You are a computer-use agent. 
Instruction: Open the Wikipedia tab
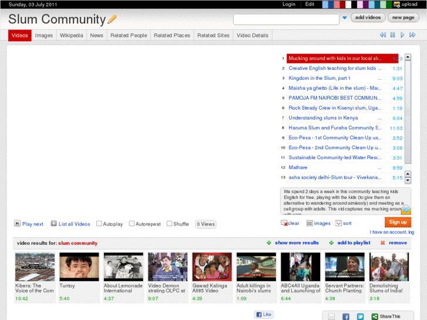pos(71,35)
